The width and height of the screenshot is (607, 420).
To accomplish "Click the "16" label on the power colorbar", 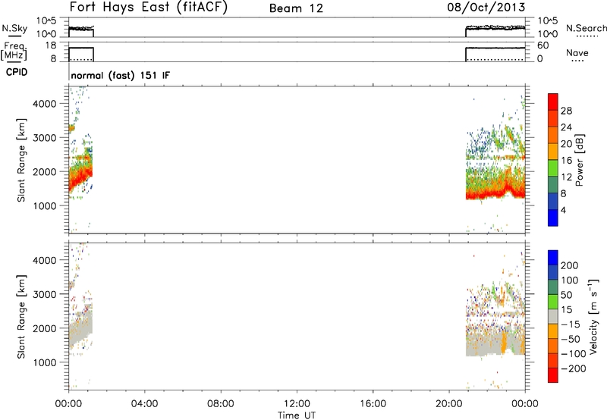I will (566, 161).
